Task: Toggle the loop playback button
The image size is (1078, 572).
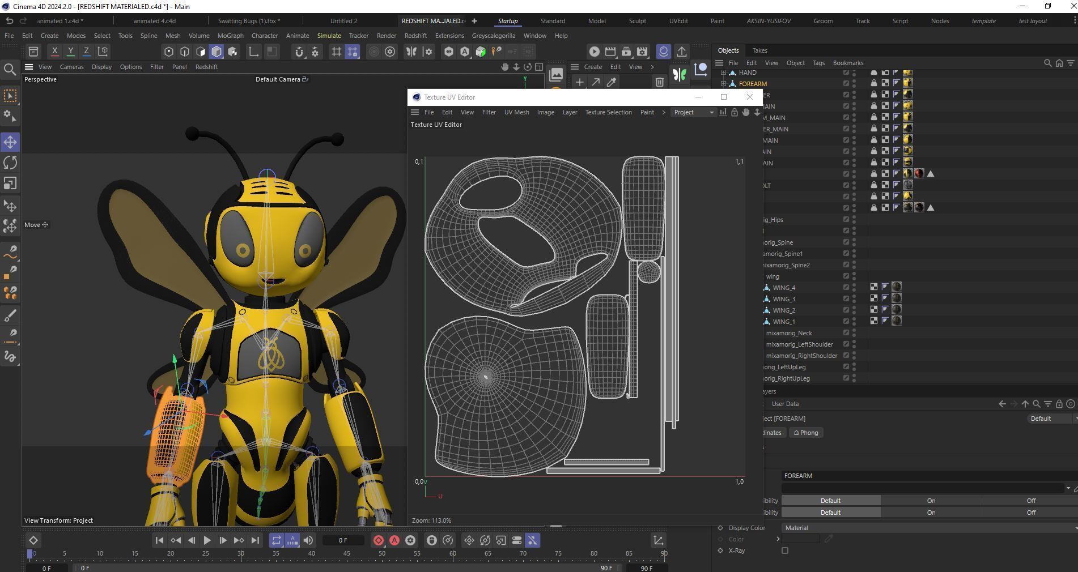Action: [276, 540]
